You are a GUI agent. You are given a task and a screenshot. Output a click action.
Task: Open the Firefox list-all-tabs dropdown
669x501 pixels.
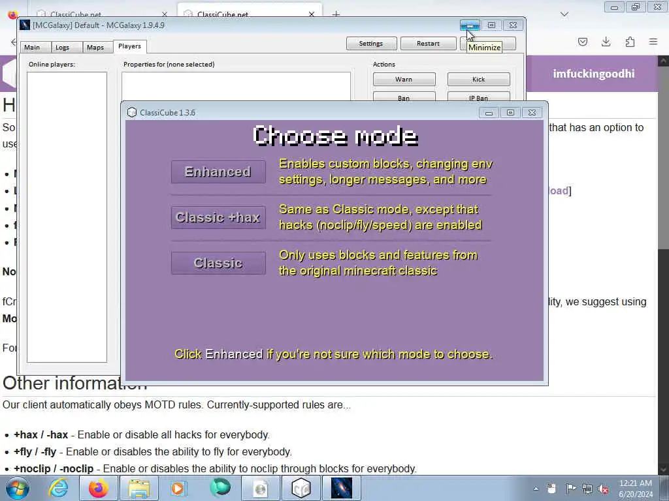(564, 14)
